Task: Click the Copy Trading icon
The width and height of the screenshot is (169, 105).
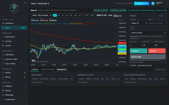Action: (3, 64)
